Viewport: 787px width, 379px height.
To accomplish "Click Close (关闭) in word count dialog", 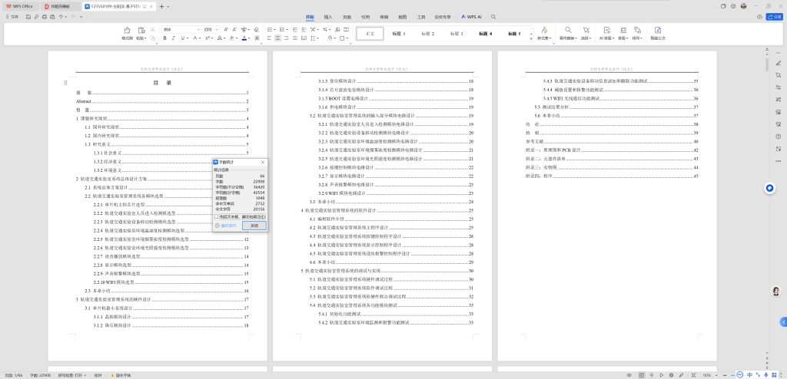I will 253,226.
